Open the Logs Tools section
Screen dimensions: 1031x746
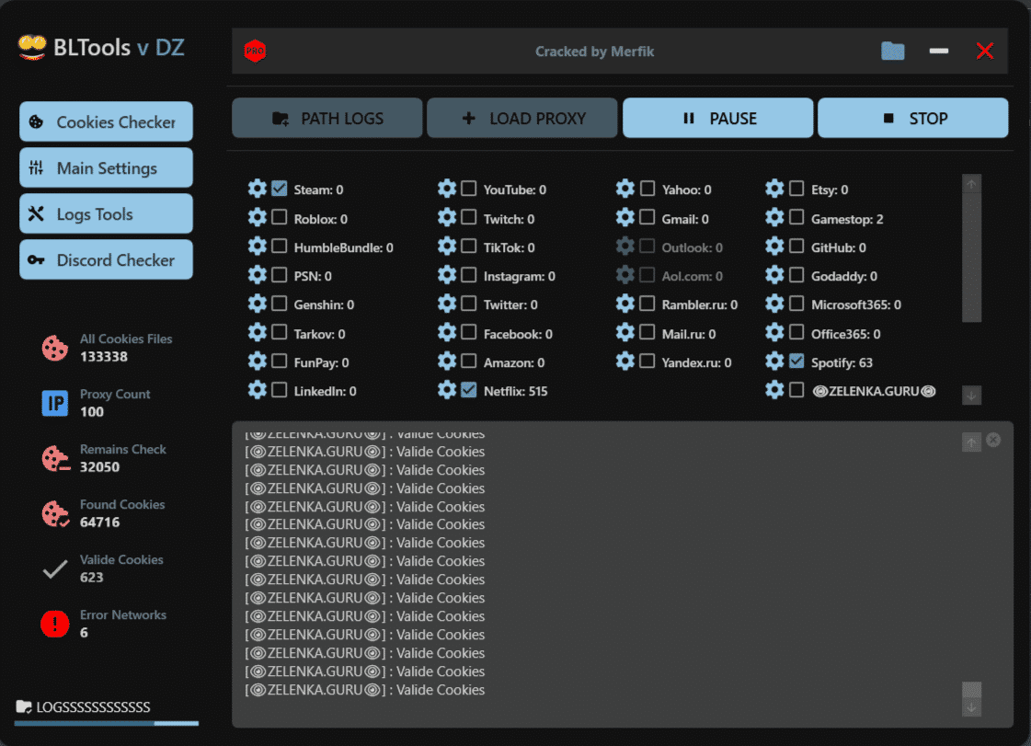click(x=106, y=214)
